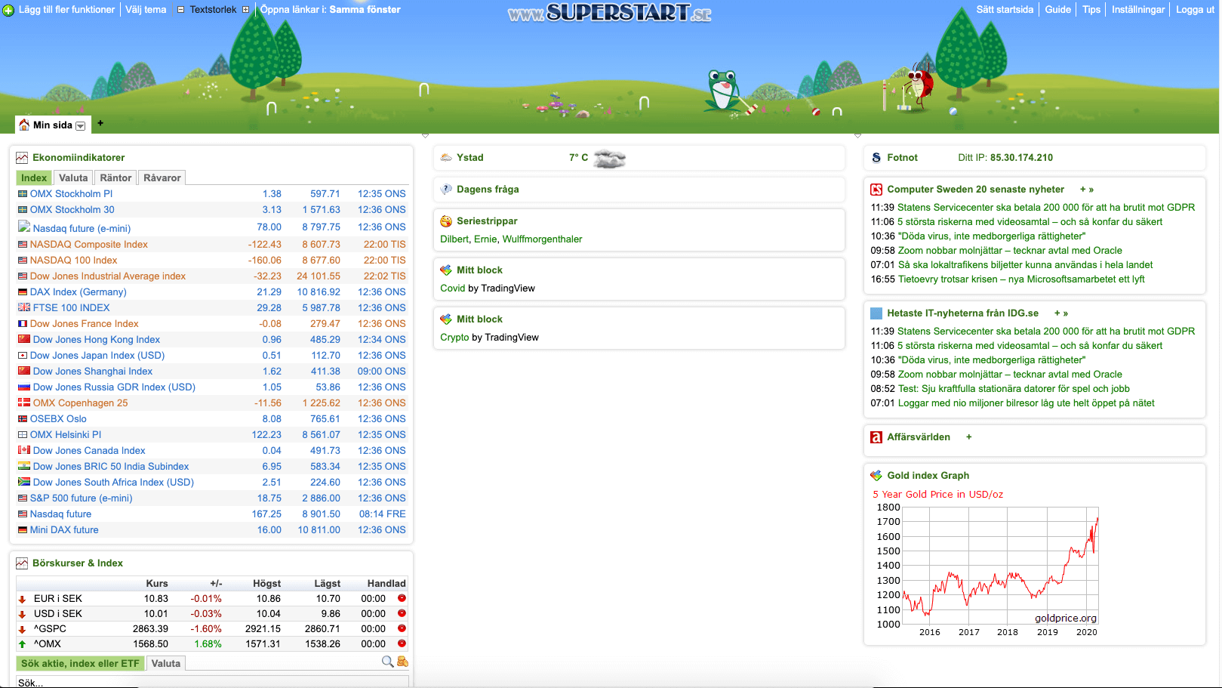Open the Min sida tab dropdown arrow
1222x688 pixels.
click(x=81, y=126)
